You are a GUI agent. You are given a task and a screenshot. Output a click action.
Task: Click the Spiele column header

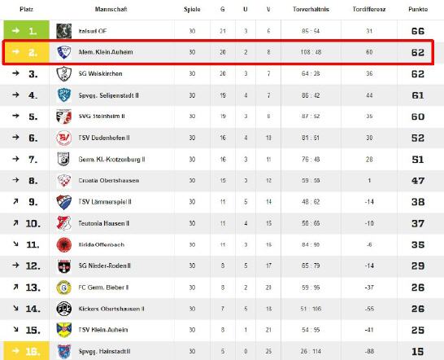click(192, 9)
